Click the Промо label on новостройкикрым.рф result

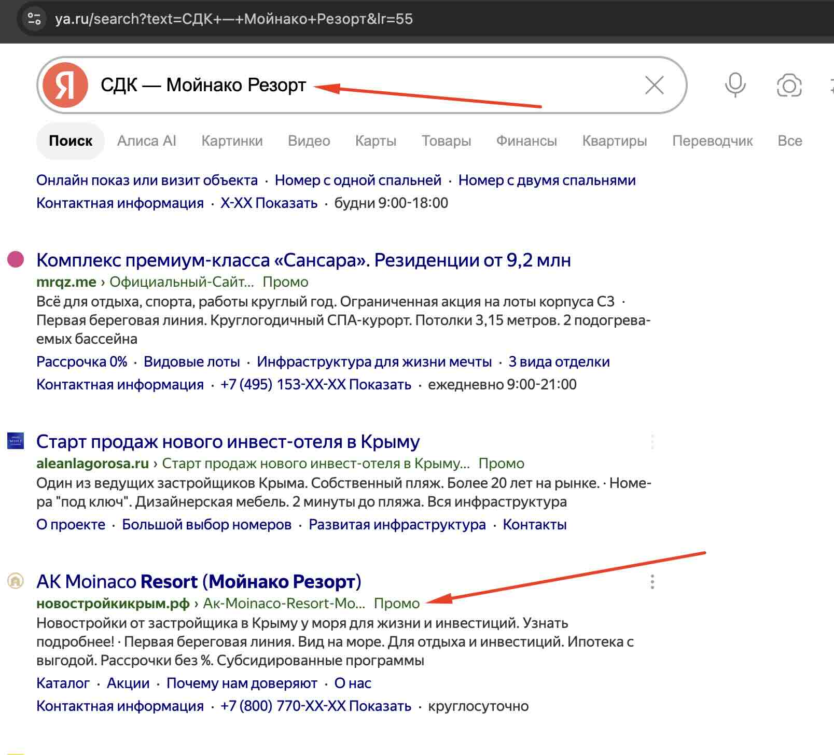397,604
